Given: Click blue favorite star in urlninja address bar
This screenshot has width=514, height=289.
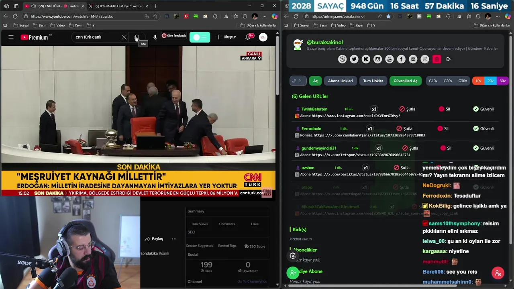Looking at the screenshot, I should pyautogui.click(x=388, y=16).
